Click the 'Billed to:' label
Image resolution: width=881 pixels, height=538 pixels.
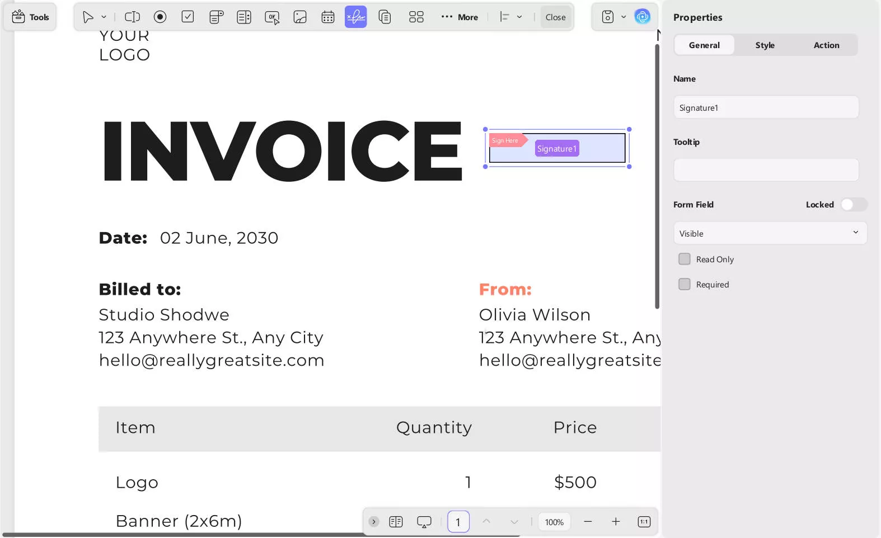(x=140, y=289)
